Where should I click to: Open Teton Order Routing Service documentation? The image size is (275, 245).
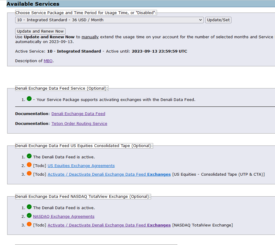click(79, 124)
